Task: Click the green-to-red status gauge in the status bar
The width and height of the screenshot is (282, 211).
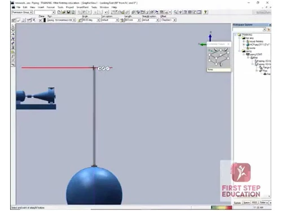Action: point(222,208)
